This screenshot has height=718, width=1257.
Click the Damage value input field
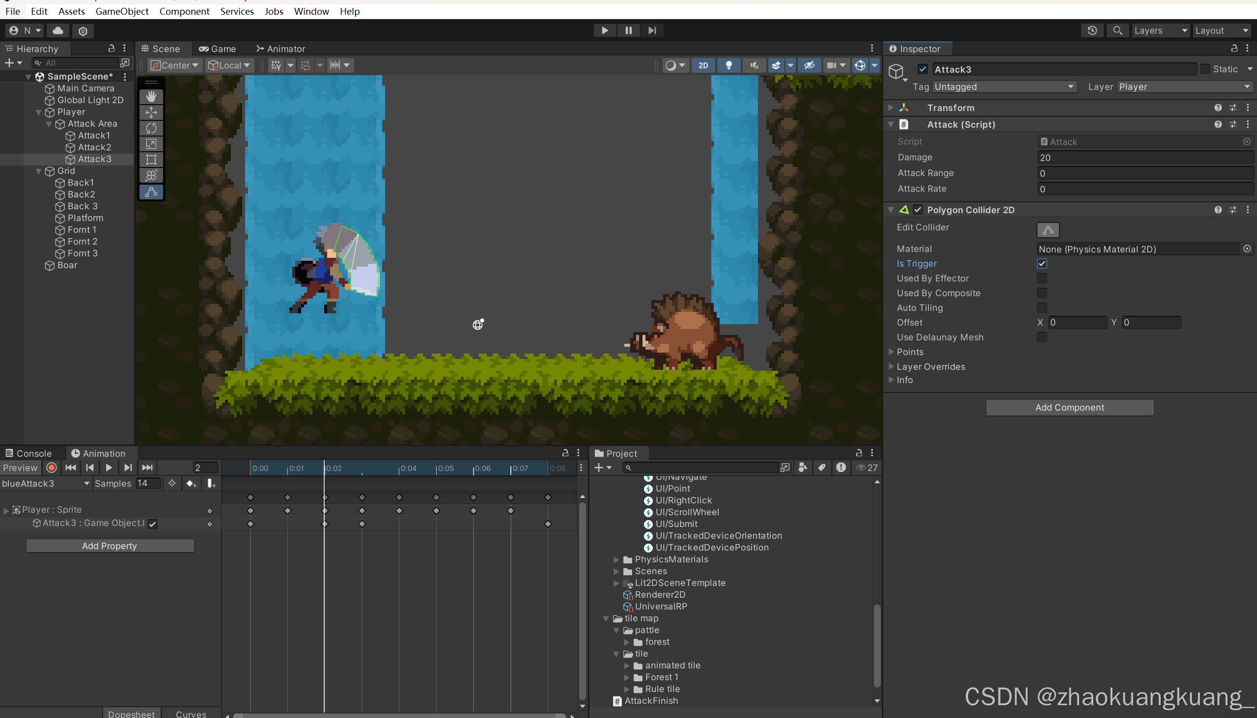point(1144,158)
